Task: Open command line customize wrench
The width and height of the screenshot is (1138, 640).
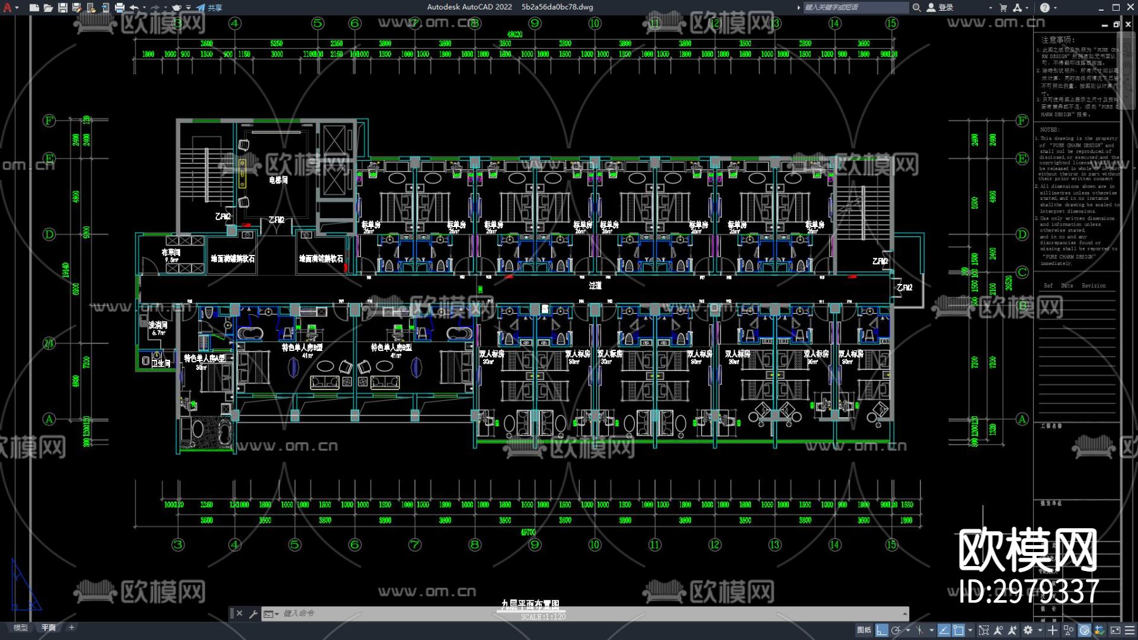Action: 253,613
